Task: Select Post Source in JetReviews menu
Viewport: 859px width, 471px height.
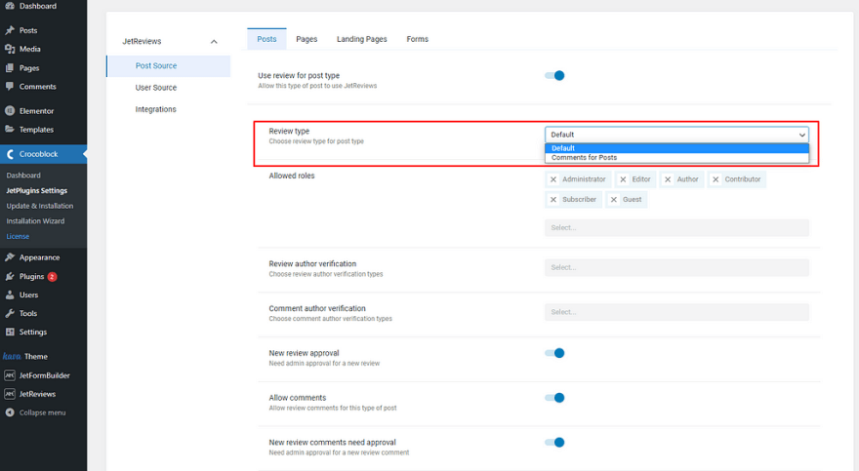Action: click(169, 65)
